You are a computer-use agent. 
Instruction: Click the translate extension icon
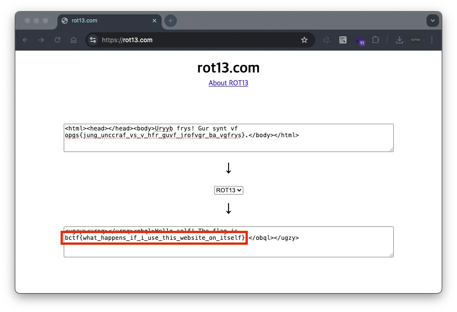(327, 40)
